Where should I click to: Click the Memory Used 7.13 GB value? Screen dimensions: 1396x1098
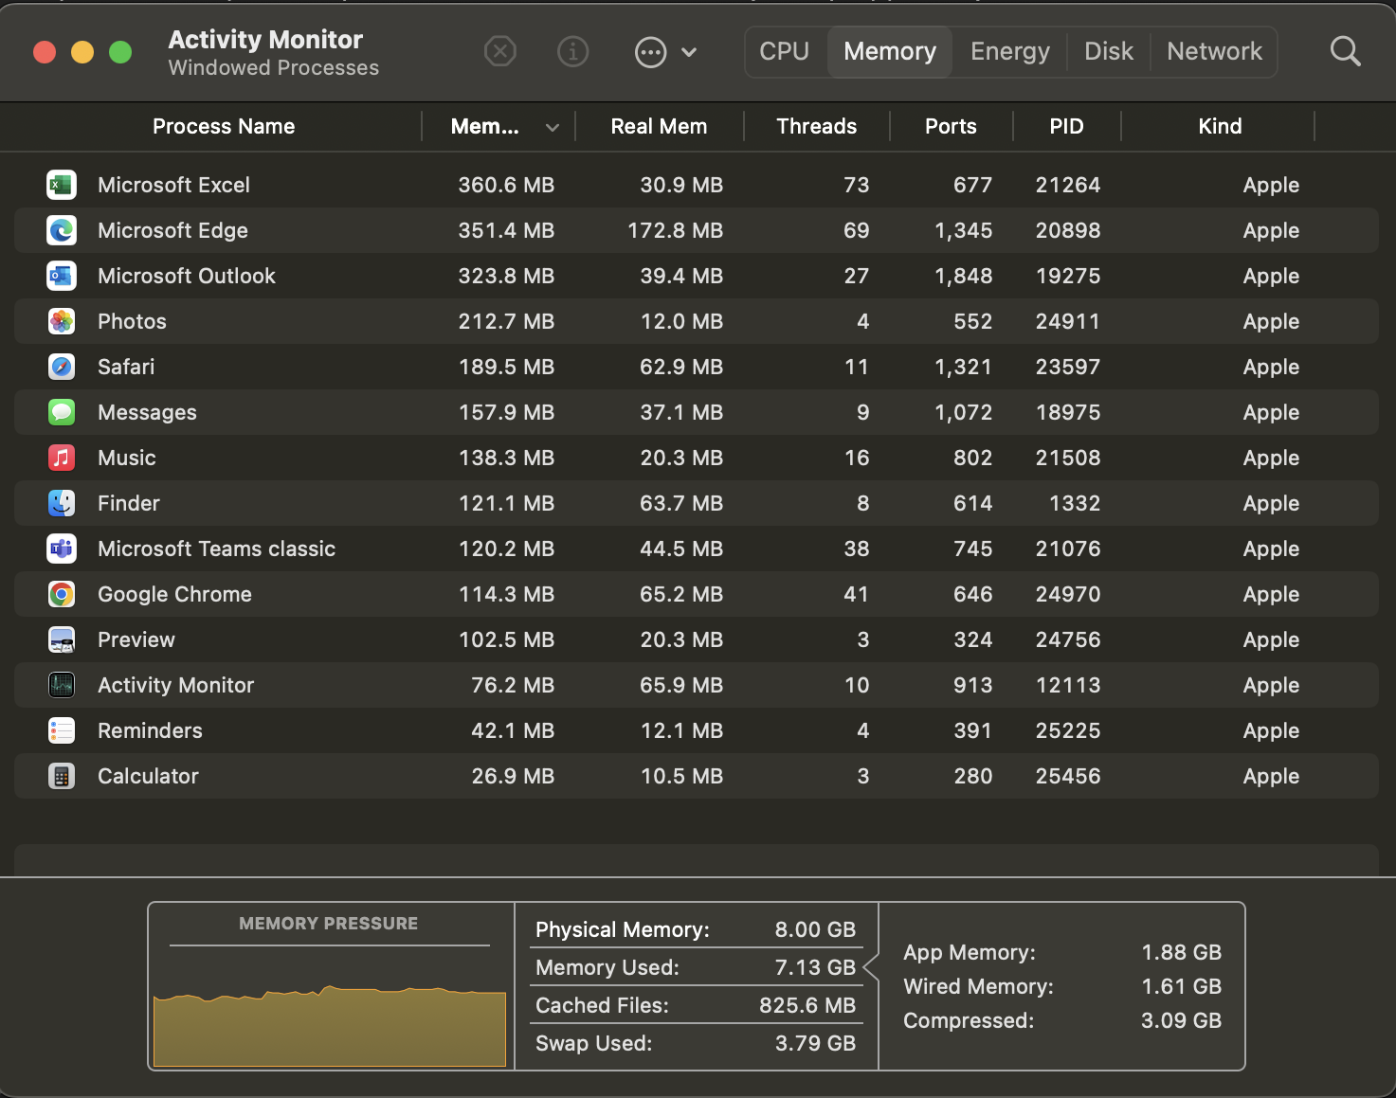pos(815,967)
